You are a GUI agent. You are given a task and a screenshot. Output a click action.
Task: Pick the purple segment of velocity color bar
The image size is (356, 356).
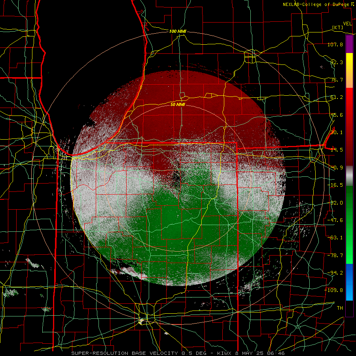[x=349, y=44]
